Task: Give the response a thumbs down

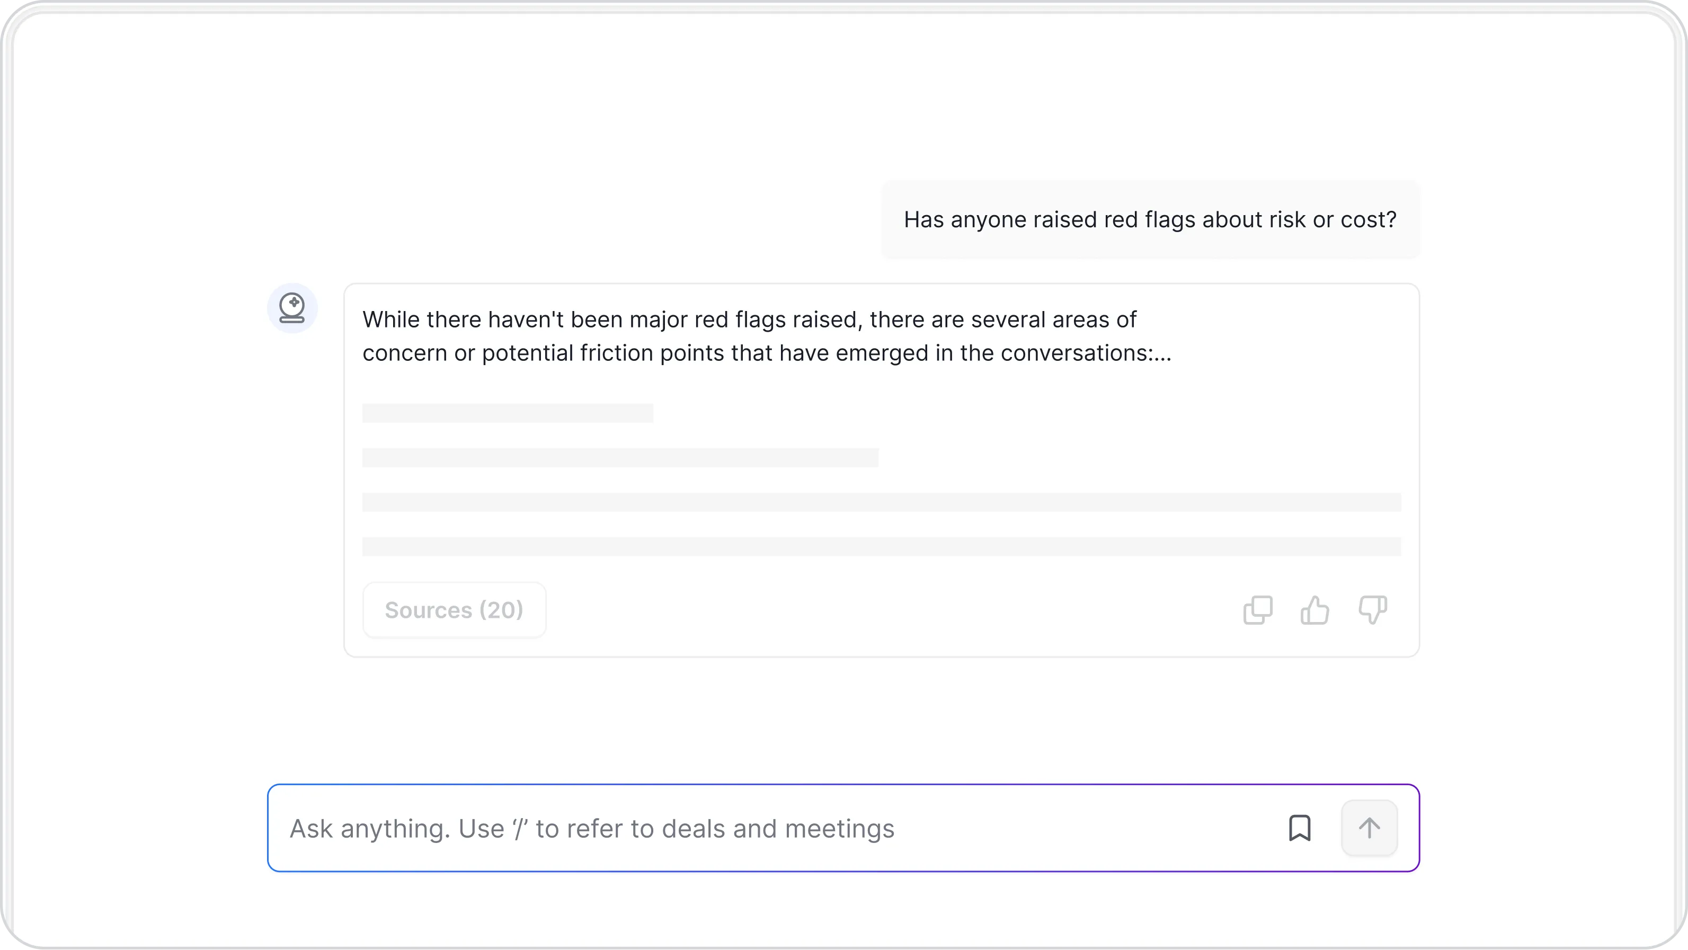Action: tap(1372, 610)
